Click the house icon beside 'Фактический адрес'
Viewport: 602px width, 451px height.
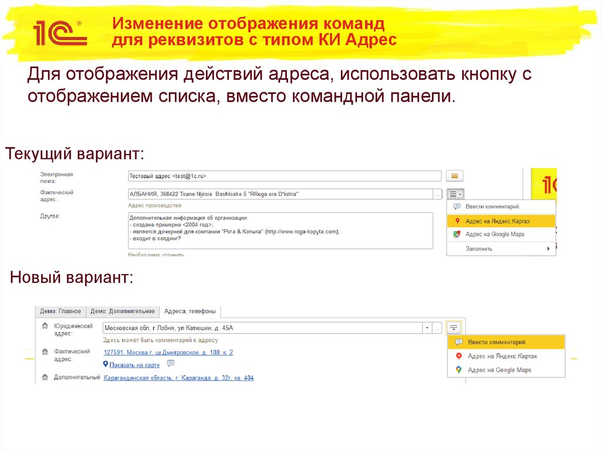(x=45, y=352)
